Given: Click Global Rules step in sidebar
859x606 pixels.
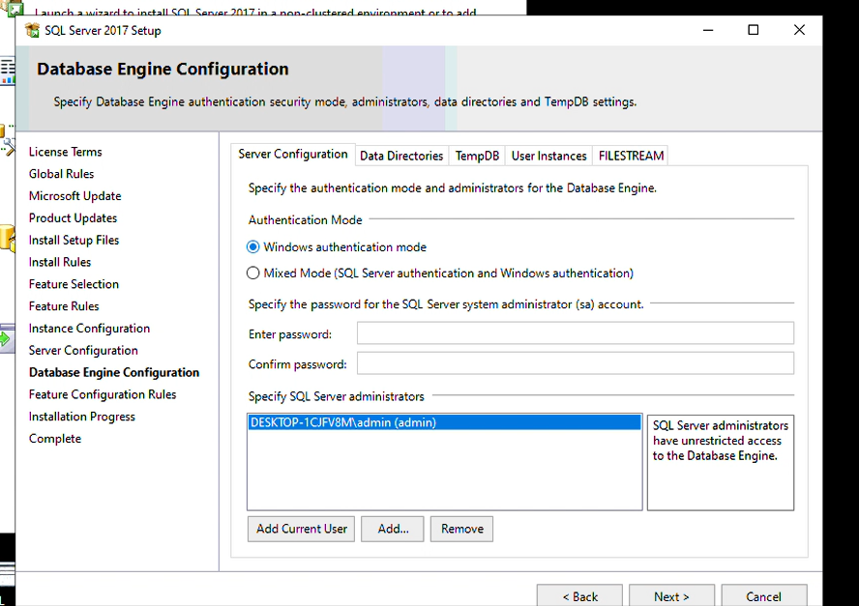Looking at the screenshot, I should coord(61,174).
